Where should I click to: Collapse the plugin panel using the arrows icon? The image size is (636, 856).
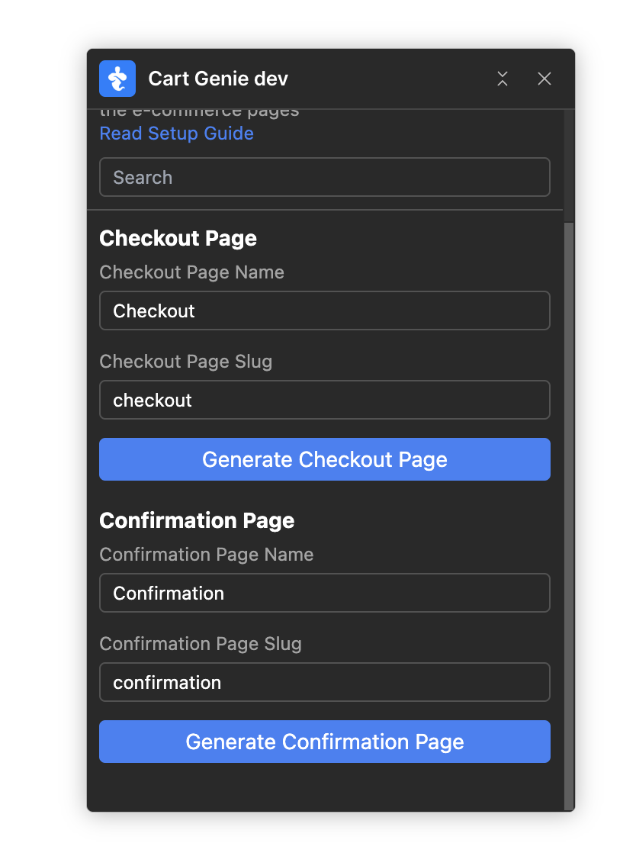503,79
